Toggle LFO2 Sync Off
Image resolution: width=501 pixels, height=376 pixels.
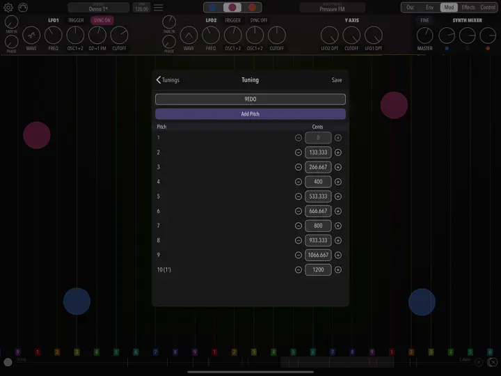pyautogui.click(x=259, y=20)
